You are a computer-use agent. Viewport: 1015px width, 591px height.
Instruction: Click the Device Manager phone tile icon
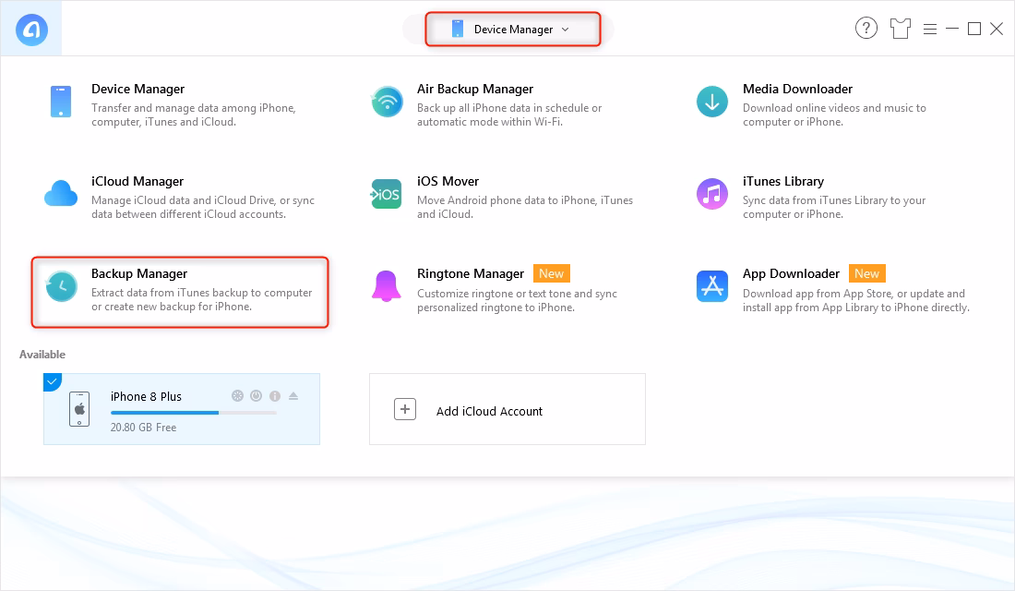tap(61, 102)
